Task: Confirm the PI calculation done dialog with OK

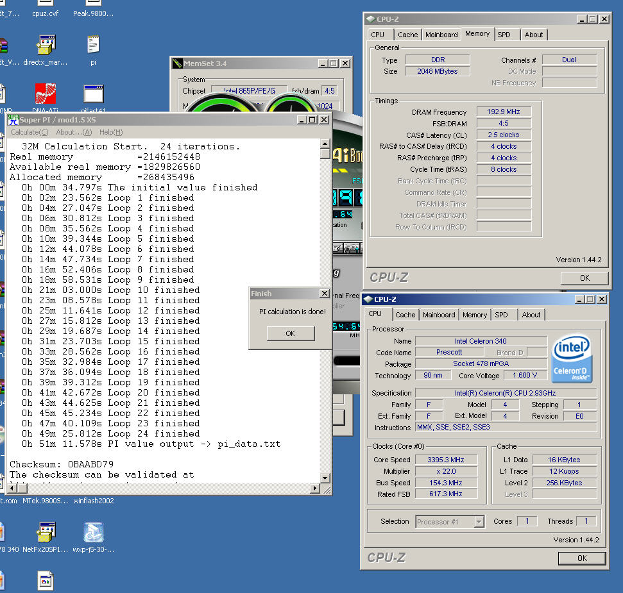Action: [x=291, y=333]
